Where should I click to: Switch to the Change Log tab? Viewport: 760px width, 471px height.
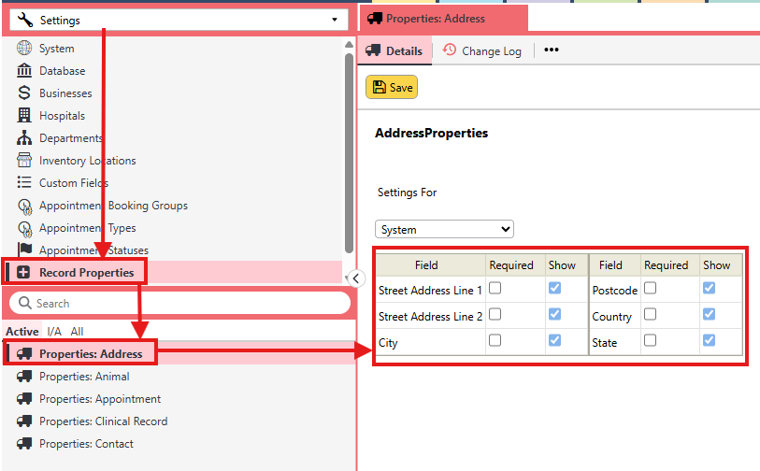[482, 50]
